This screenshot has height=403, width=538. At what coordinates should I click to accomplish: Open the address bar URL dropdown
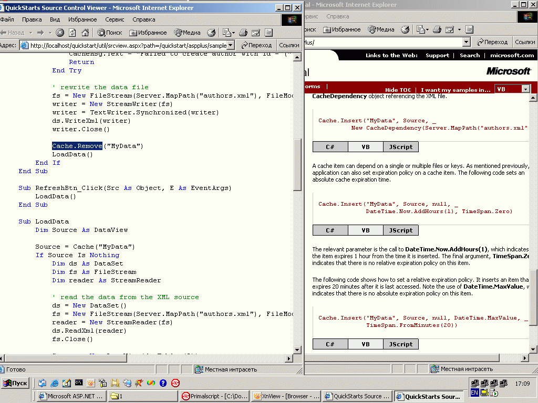pos(230,45)
